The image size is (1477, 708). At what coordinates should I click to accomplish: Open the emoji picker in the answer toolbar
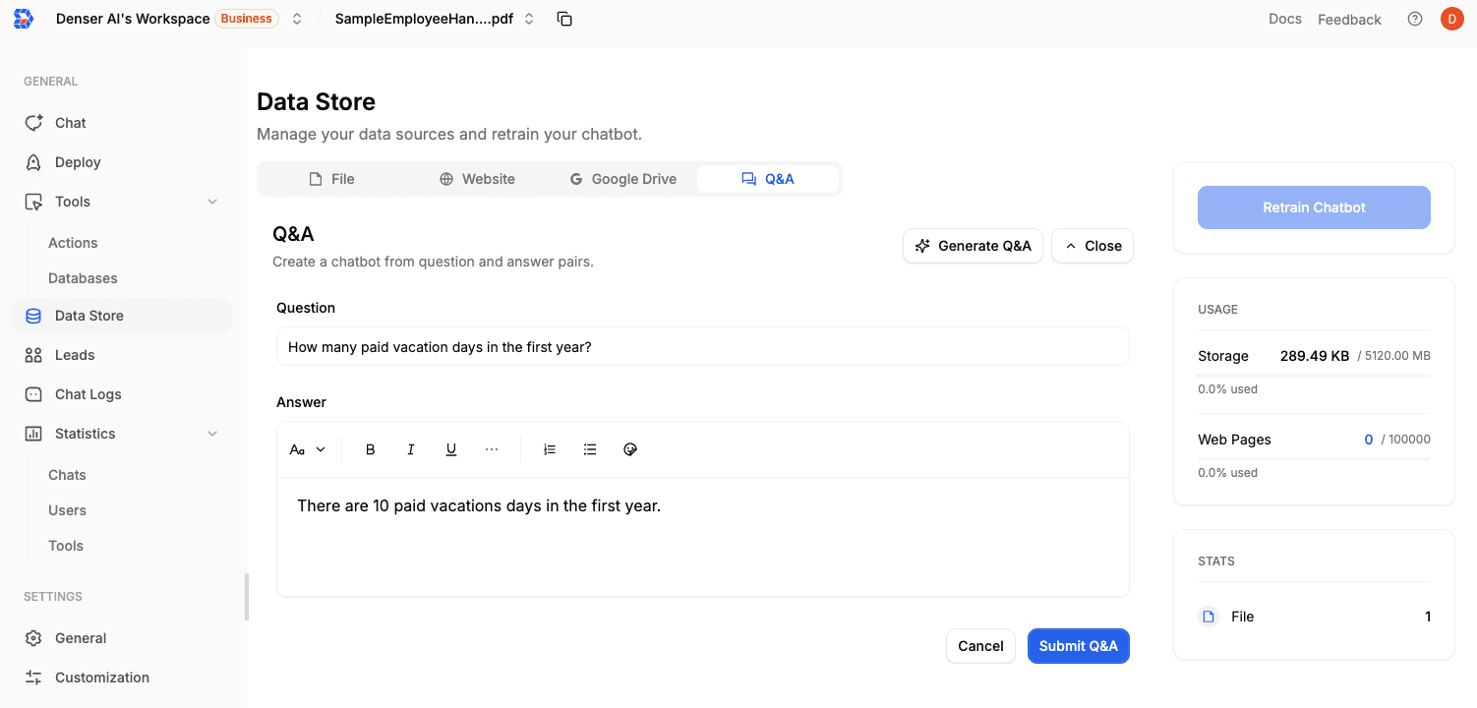click(x=629, y=448)
